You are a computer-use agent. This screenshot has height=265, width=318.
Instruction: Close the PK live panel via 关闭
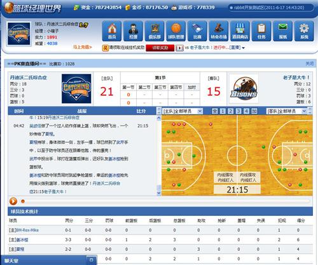point(309,64)
